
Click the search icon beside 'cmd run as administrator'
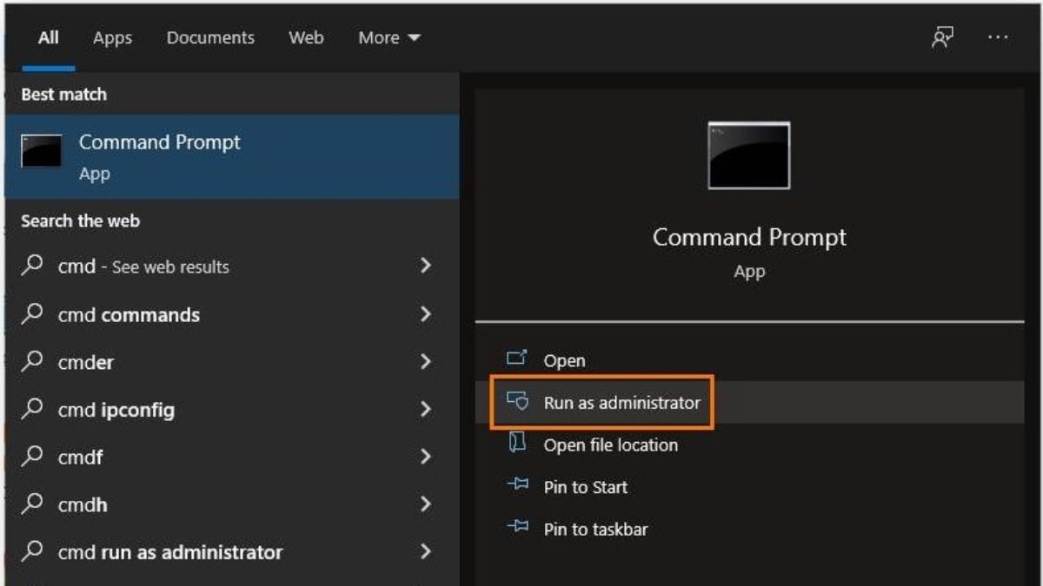(x=32, y=551)
